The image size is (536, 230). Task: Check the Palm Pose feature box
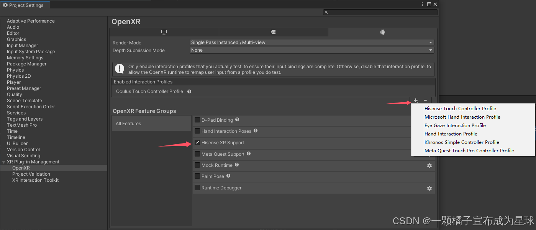[x=197, y=176]
